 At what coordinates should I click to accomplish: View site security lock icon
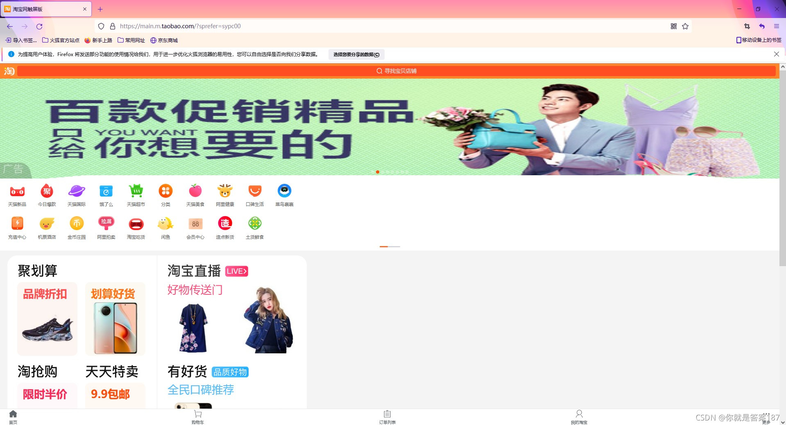pos(113,26)
